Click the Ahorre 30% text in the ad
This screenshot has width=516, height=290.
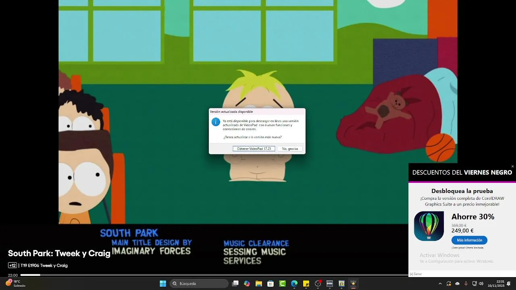[473, 217]
